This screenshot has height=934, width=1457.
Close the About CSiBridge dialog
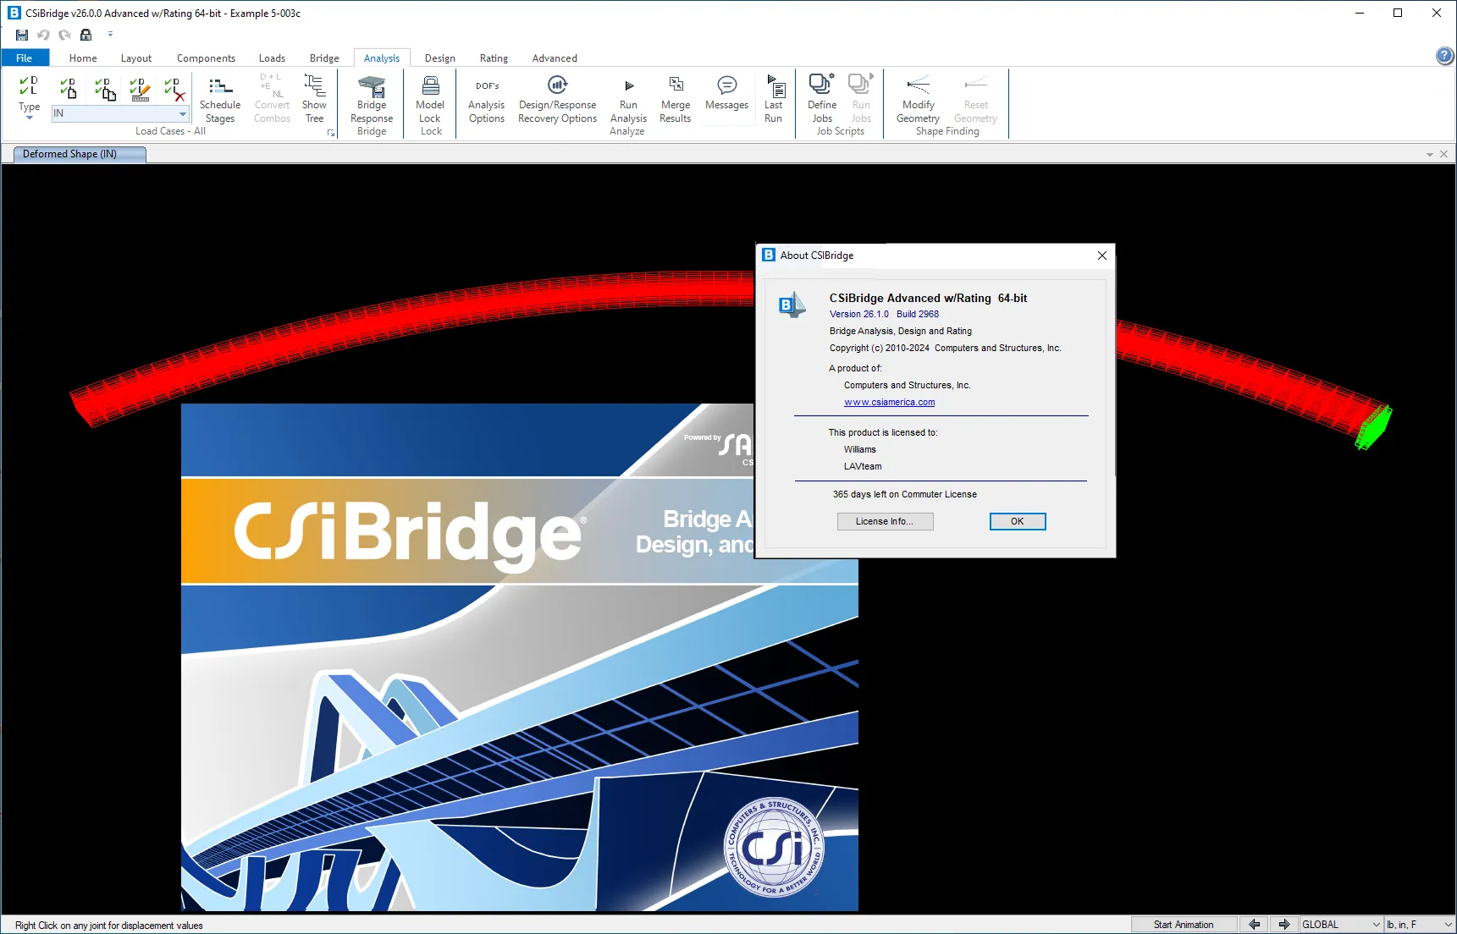1101,255
